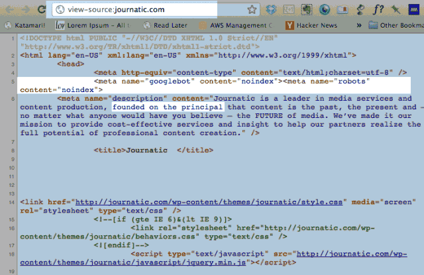The height and width of the screenshot is (275, 424).
Task: Open the green elephant clipper extension
Action: (306, 10)
